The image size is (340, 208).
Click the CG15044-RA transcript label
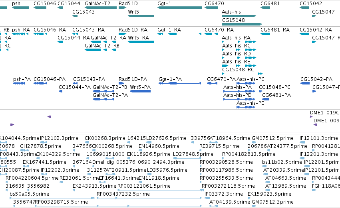(74, 37)
